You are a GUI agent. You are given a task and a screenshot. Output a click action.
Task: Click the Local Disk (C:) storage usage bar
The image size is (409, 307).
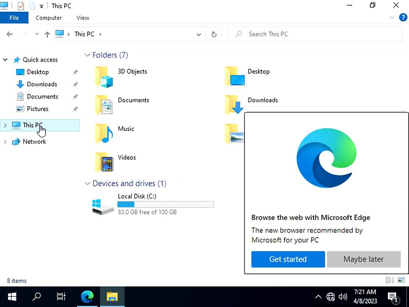[x=166, y=204]
